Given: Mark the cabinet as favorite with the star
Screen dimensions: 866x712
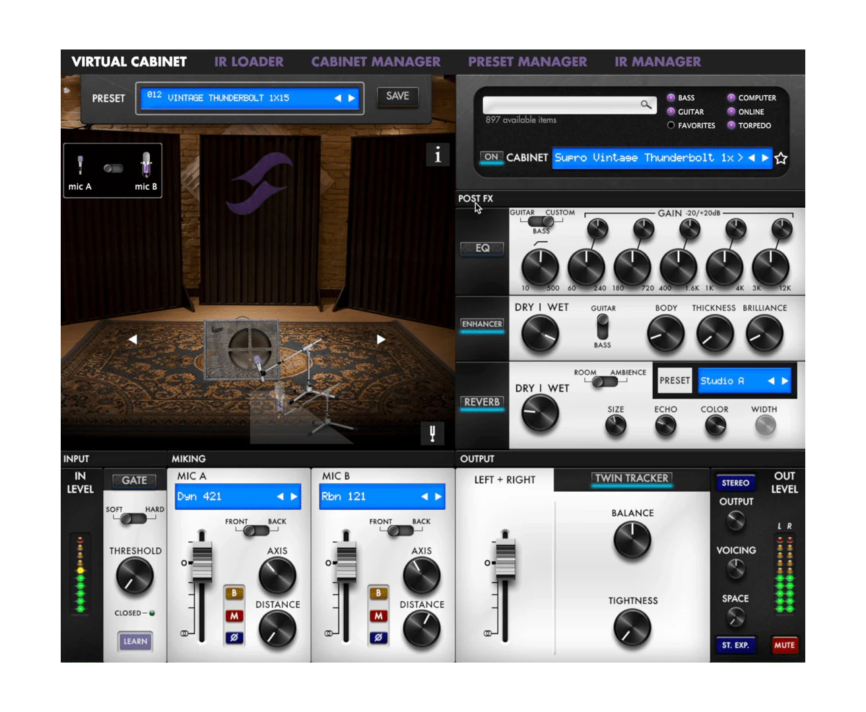Looking at the screenshot, I should [781, 158].
